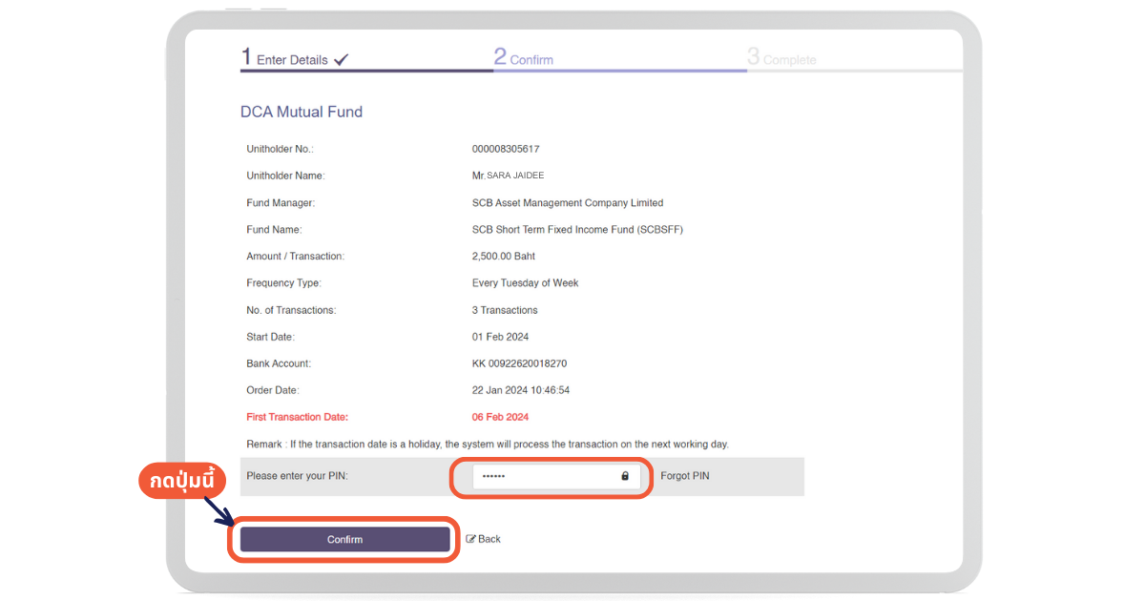
Task: Click the edit icon next to Back
Action: pyautogui.click(x=470, y=539)
